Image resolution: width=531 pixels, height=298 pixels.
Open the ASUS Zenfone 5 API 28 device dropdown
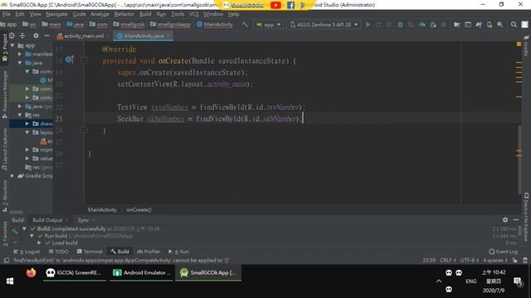(323, 25)
